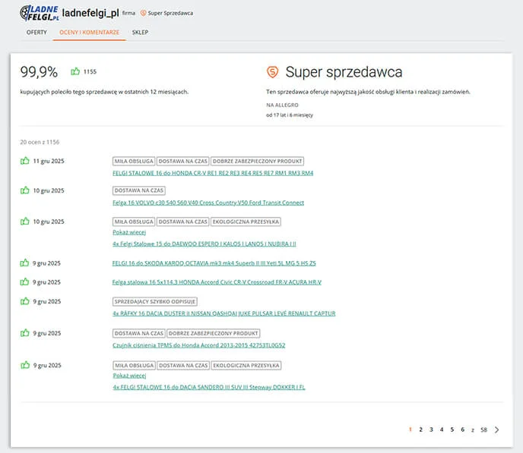The width and height of the screenshot is (523, 453).
Task: Go to page 5 of reviews
Action: coord(452,429)
